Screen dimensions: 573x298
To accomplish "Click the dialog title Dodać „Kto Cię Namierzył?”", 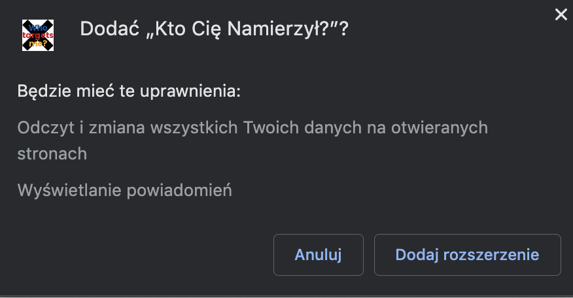I will tap(214, 29).
